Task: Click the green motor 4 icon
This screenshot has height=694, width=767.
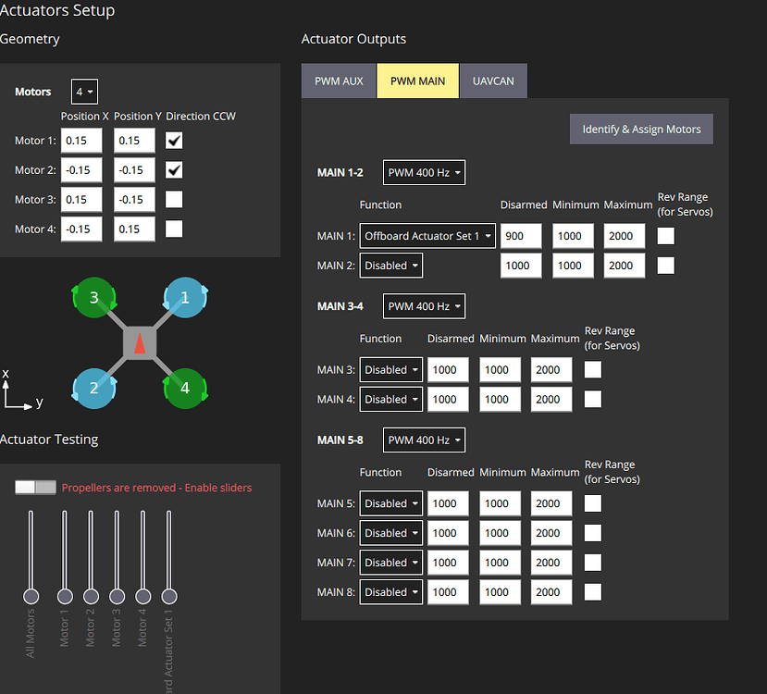Action: pyautogui.click(x=184, y=389)
